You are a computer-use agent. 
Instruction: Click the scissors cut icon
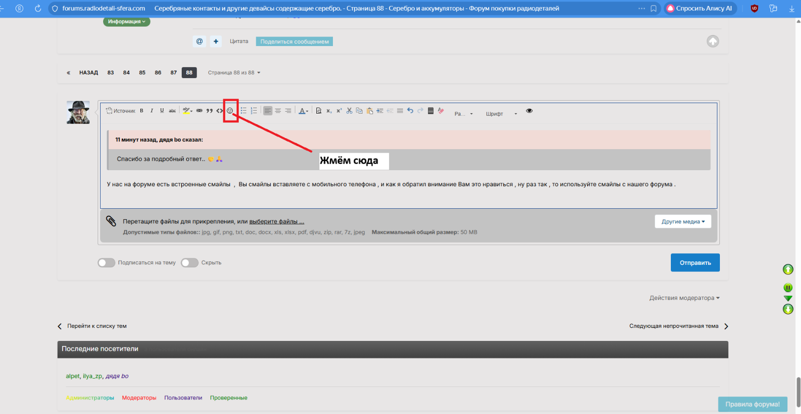coord(349,111)
